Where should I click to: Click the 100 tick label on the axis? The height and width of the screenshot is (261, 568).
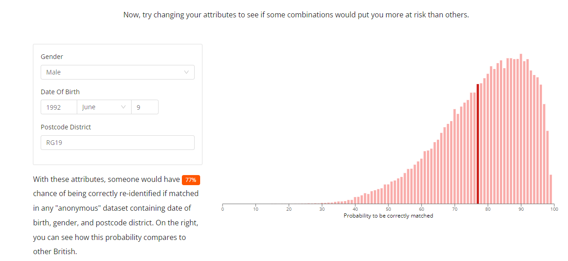554,209
